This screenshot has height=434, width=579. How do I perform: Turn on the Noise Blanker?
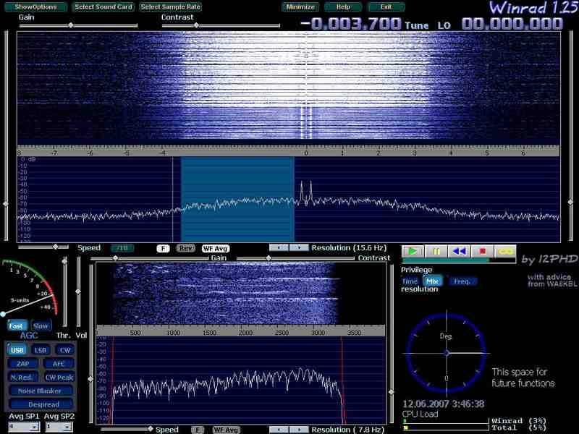(x=40, y=391)
